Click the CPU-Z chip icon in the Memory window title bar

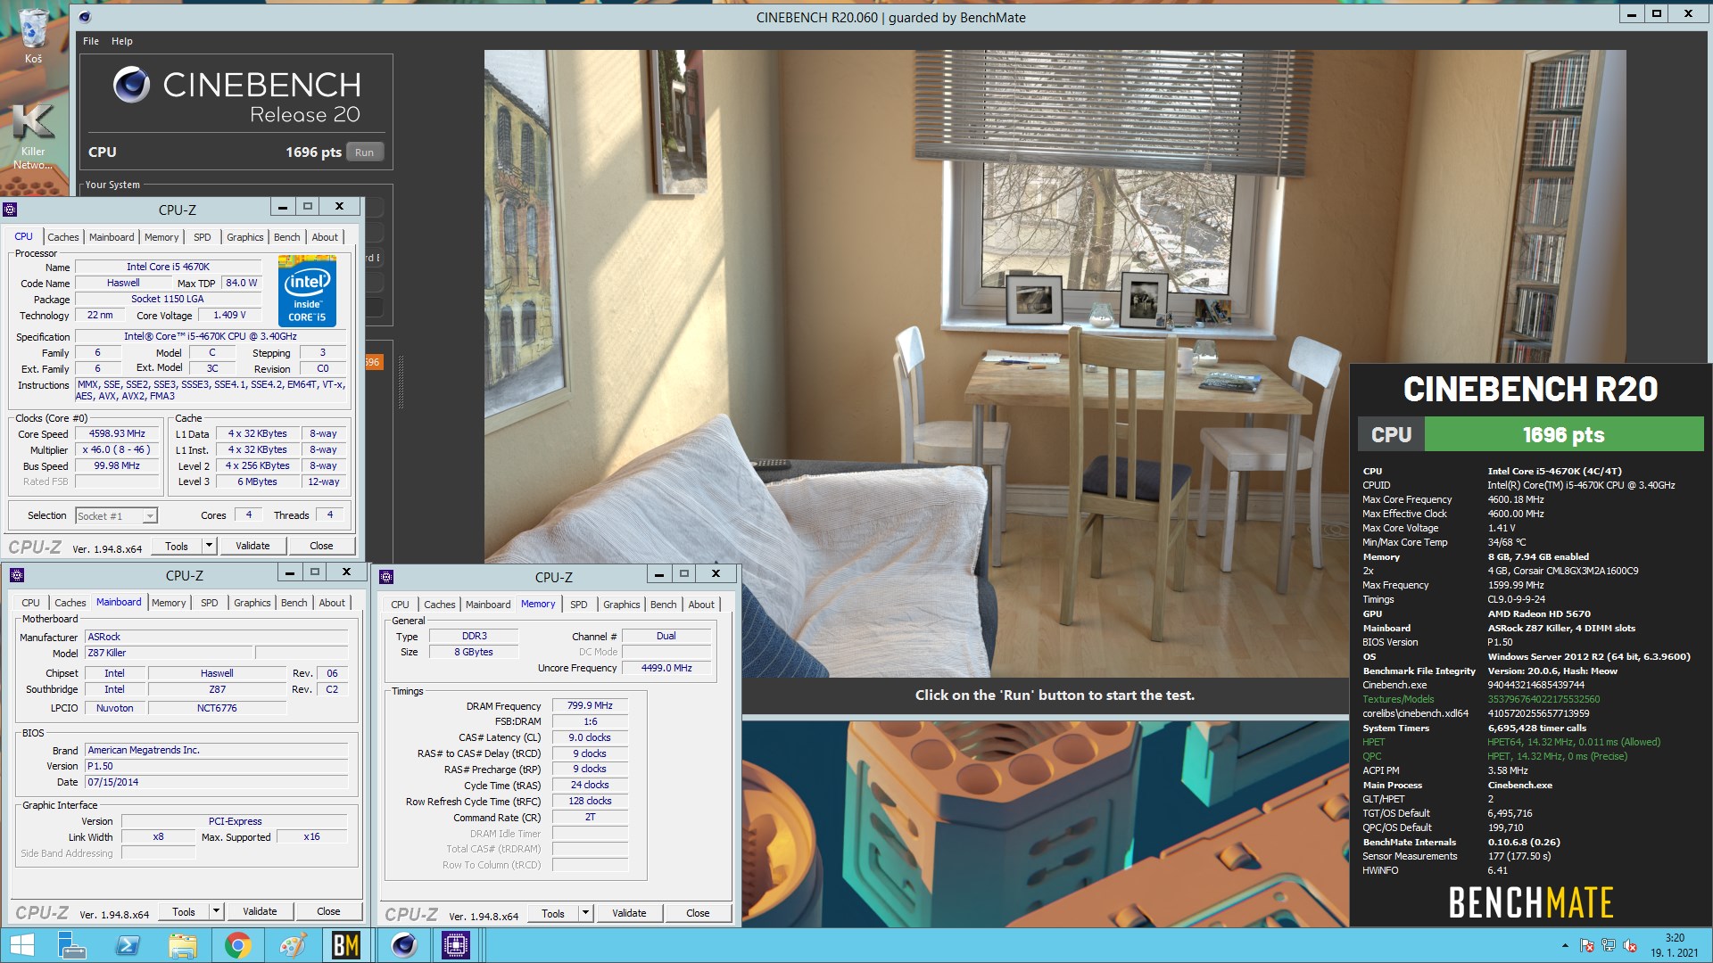[386, 577]
